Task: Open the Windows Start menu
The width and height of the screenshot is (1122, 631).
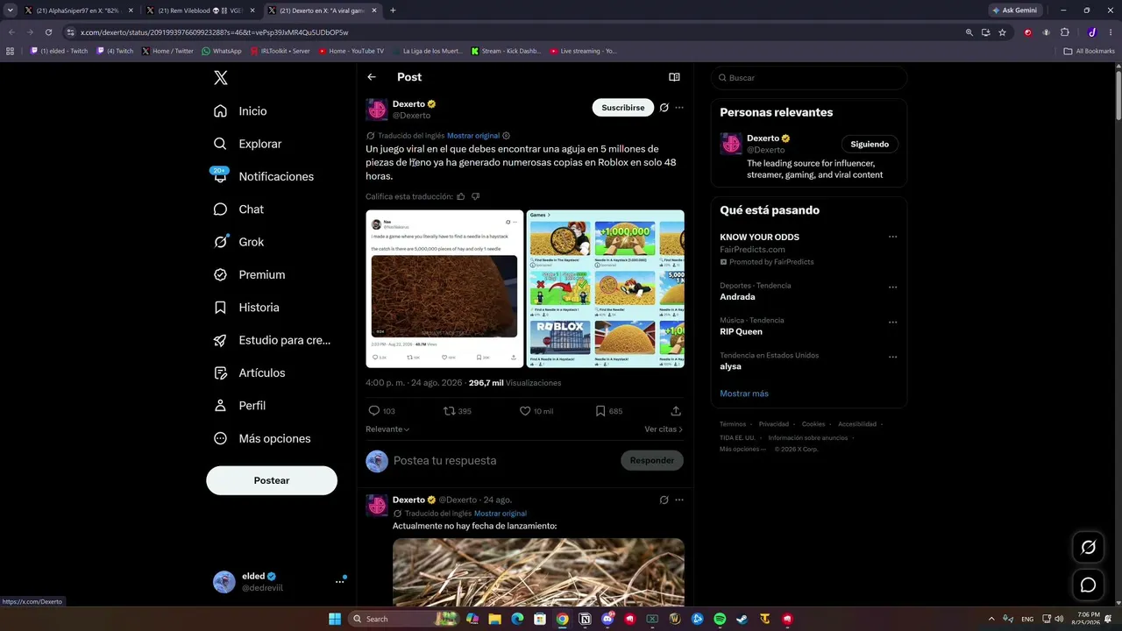Action: click(335, 619)
